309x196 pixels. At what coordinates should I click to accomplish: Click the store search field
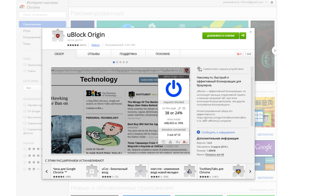click(x=43, y=14)
